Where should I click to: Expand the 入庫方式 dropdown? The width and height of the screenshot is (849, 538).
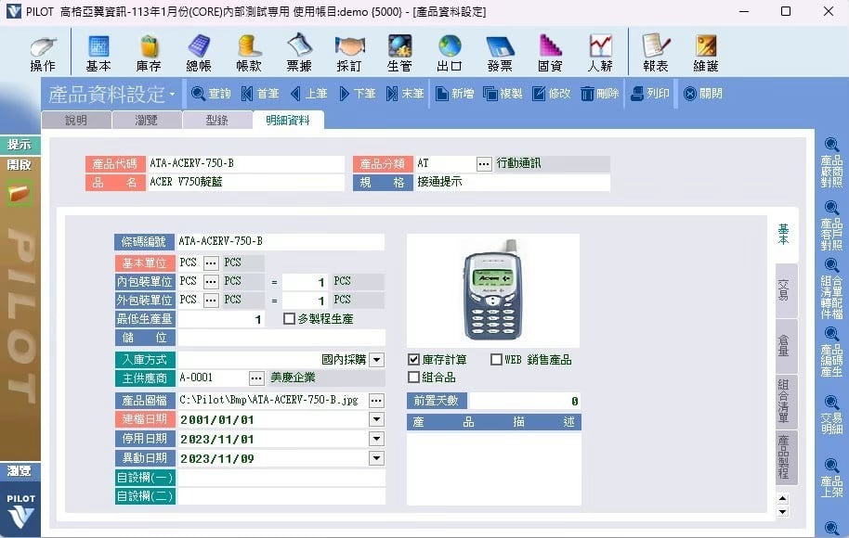(376, 360)
